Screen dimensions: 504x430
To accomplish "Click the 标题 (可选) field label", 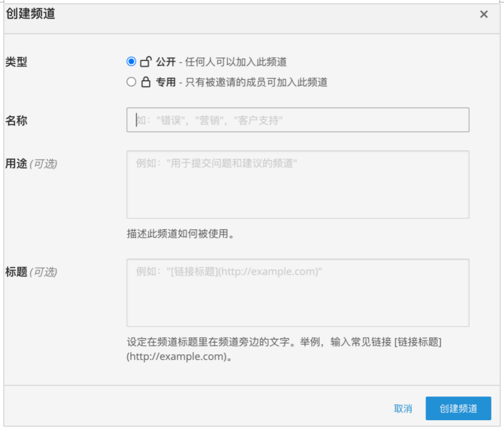I will tap(31, 272).
